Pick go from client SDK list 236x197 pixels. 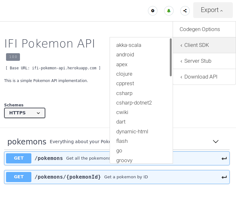click(x=119, y=150)
